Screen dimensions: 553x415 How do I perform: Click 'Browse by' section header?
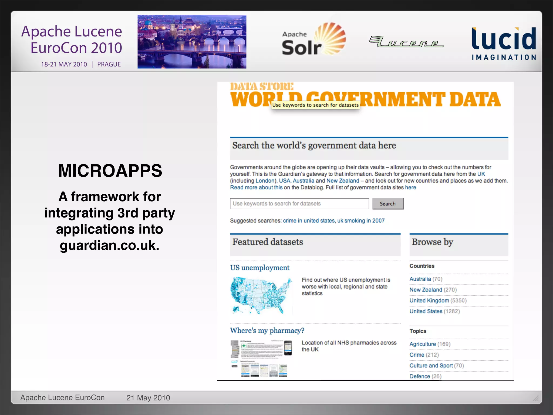(432, 242)
